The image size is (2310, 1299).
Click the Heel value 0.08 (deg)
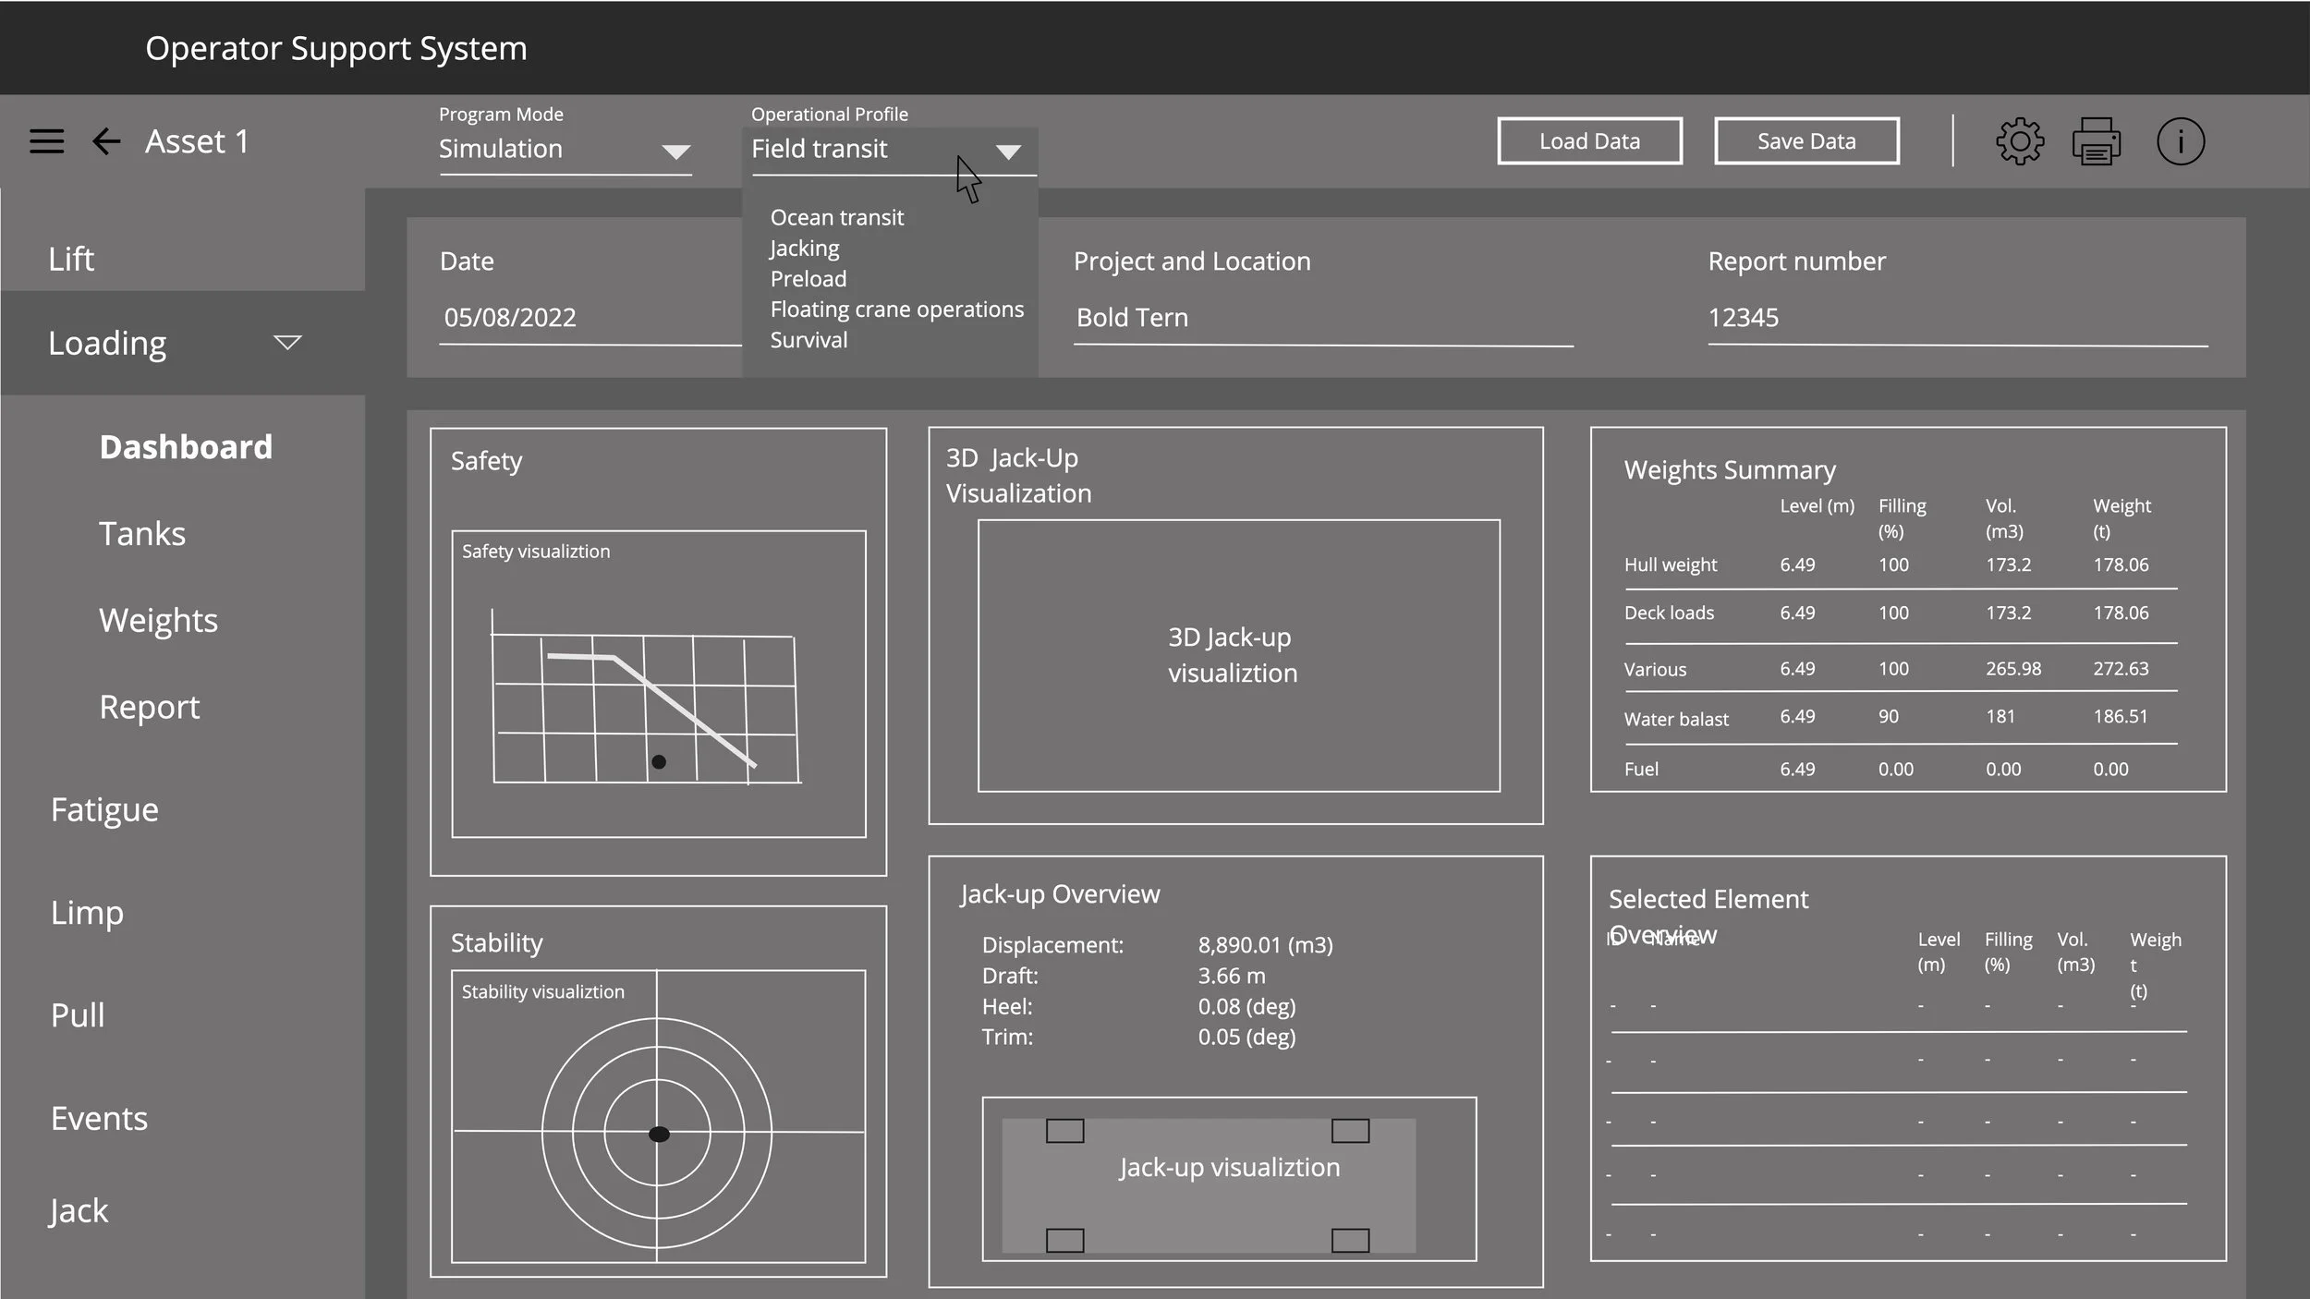click(1246, 1006)
